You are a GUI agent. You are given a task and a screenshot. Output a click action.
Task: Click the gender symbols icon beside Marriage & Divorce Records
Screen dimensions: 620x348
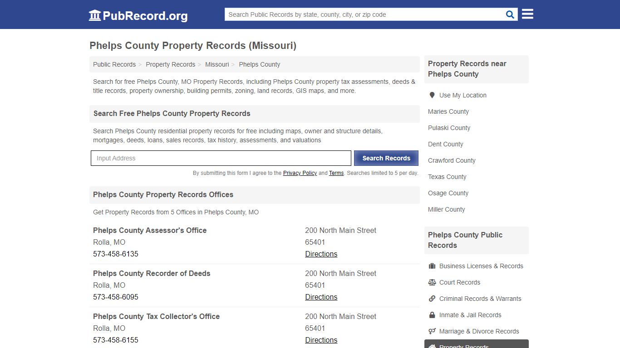coord(432,331)
